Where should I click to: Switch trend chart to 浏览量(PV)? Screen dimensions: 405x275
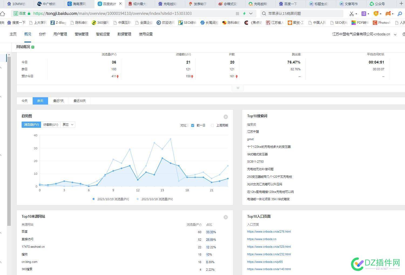31,125
